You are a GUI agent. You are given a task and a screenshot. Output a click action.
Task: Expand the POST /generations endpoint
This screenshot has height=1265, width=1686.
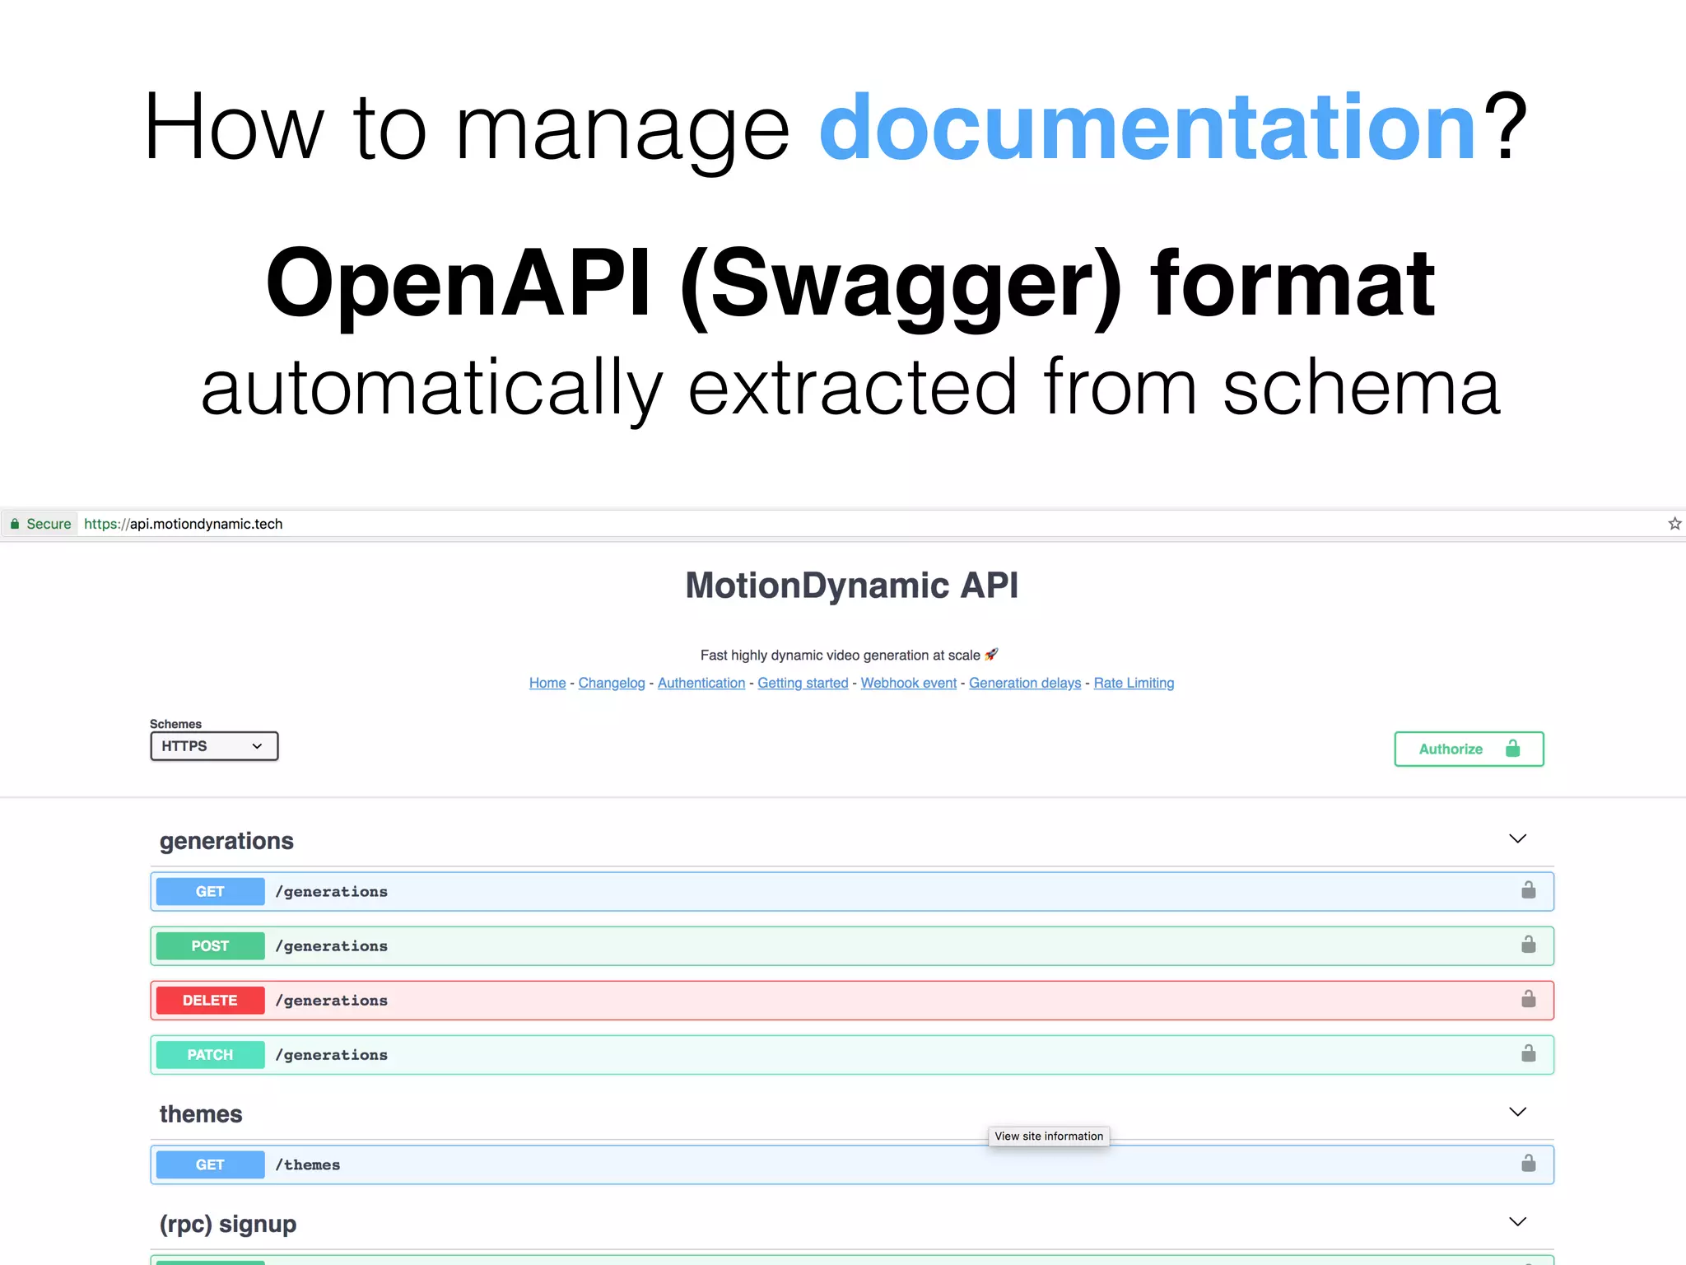pyautogui.click(x=852, y=945)
